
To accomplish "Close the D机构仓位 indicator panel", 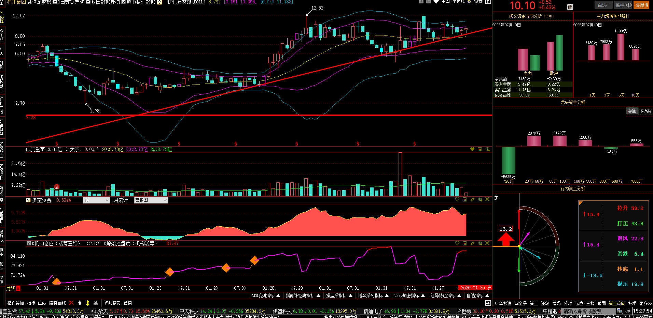I will coord(487,243).
